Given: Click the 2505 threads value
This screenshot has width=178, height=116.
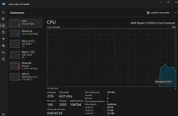Looking at the screenshot, I should (x=63, y=105).
